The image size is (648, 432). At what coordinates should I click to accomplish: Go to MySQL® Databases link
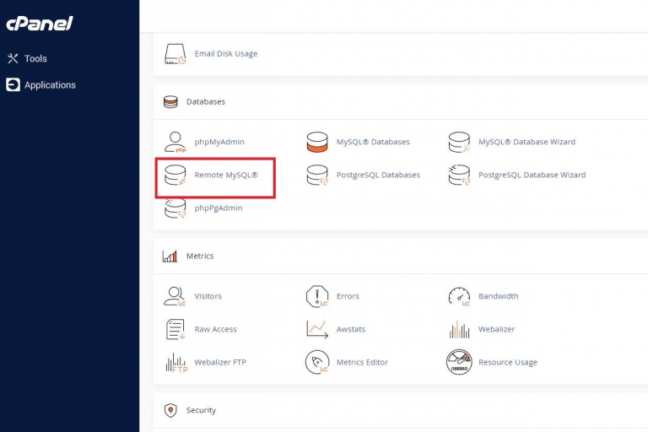373,142
